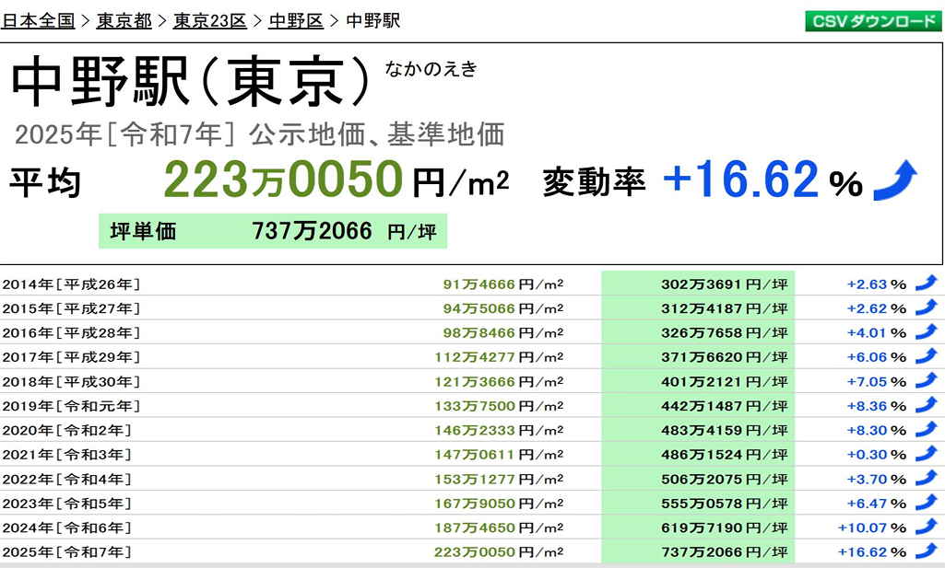Click the +8.36 % change rate
Image resolution: width=945 pixels, height=568 pixels.
click(876, 406)
